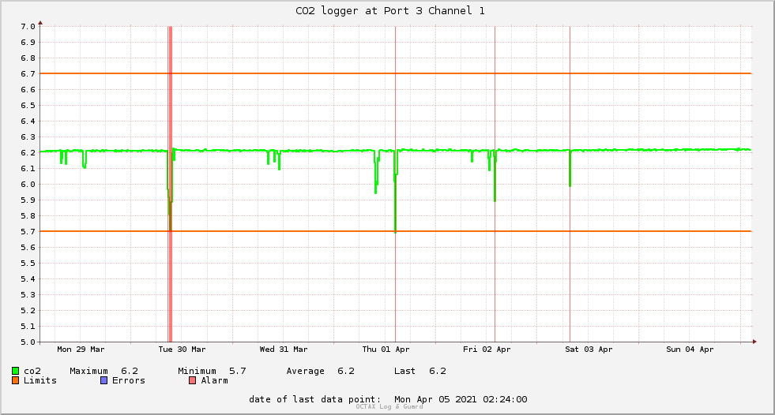Click the blue Errors legend swatch
775x415 pixels.
tap(103, 380)
